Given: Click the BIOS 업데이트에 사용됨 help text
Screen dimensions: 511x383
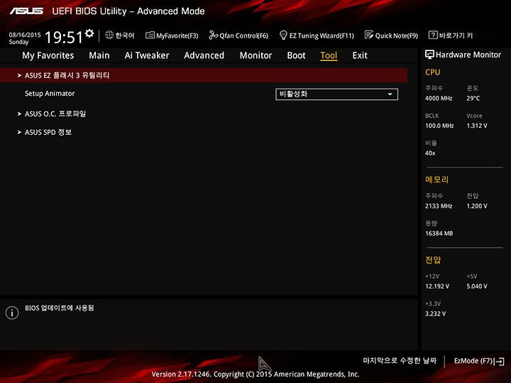Looking at the screenshot, I should [60, 308].
